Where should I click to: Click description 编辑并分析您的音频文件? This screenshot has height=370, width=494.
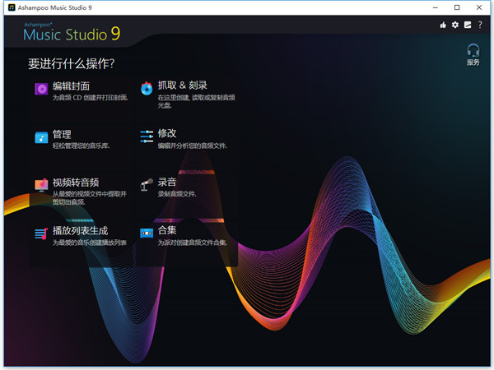[193, 146]
